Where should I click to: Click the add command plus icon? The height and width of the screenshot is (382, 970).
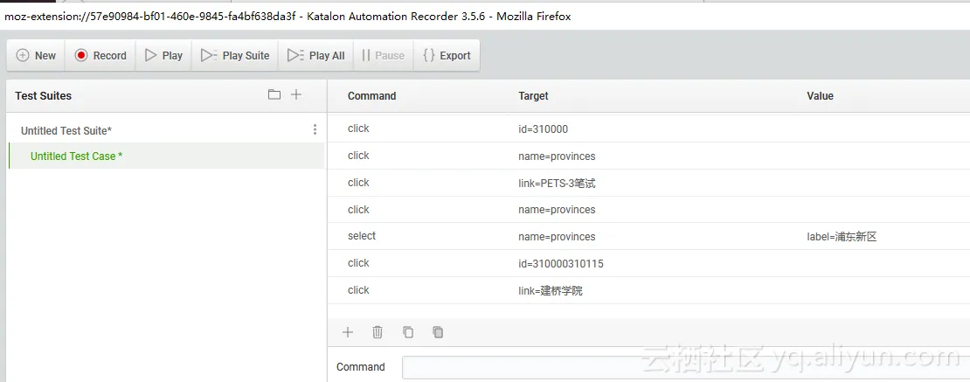pos(348,332)
